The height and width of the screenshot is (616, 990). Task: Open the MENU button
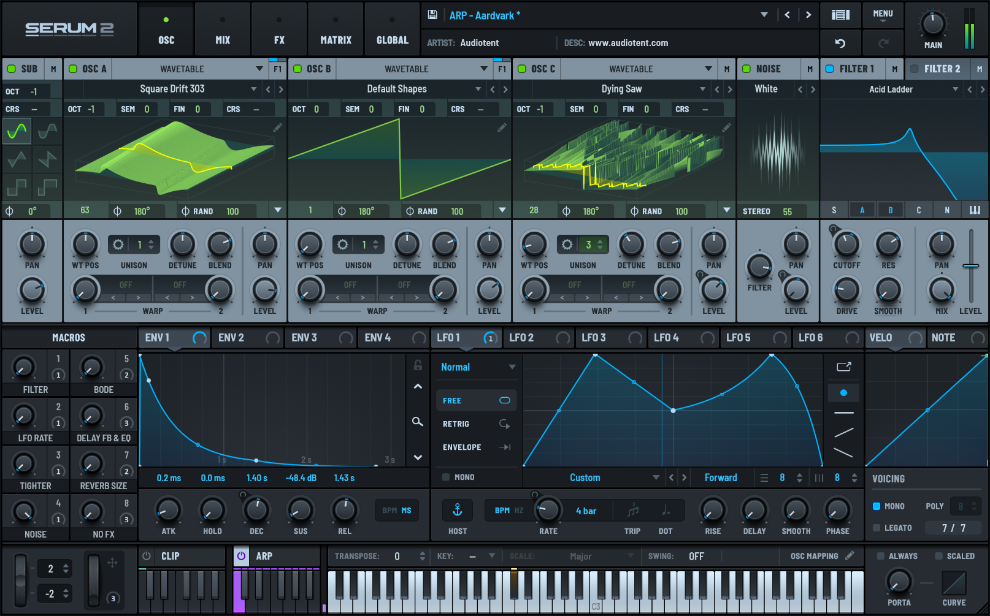[x=883, y=15]
